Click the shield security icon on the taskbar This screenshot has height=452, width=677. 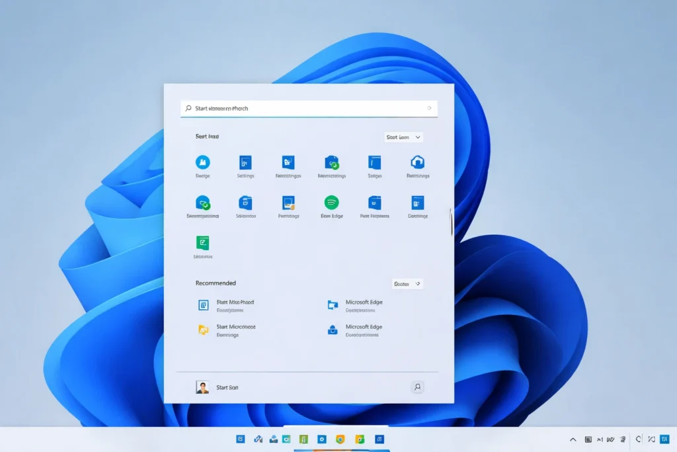[x=341, y=439]
